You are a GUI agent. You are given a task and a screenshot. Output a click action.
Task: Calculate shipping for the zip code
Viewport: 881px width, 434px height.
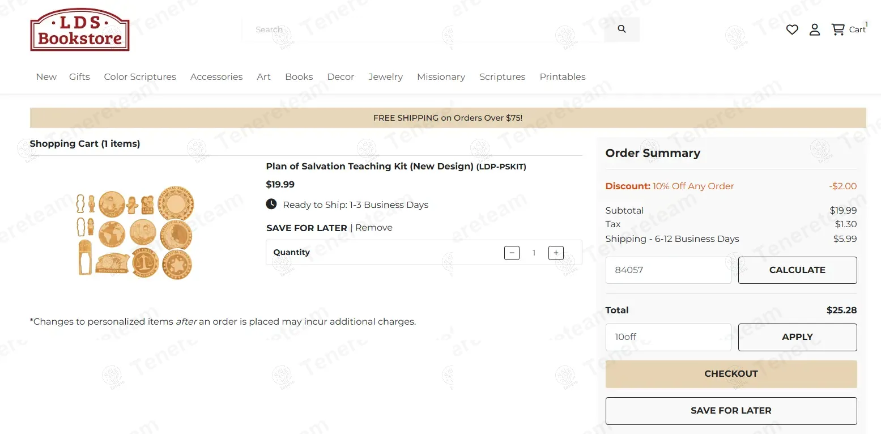click(797, 270)
